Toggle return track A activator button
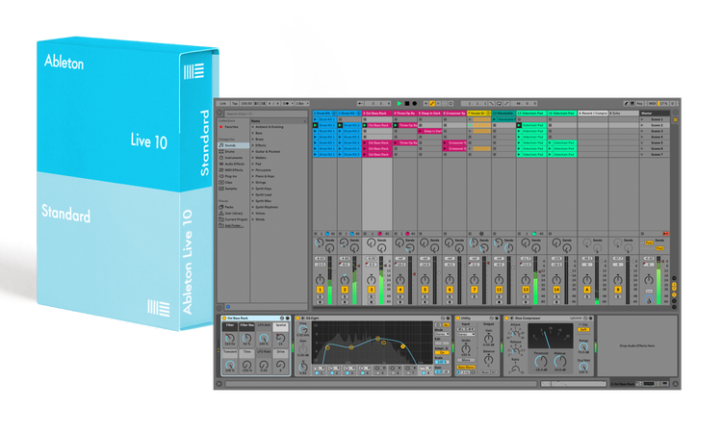Screen dimensions: 722x433 click(587, 290)
